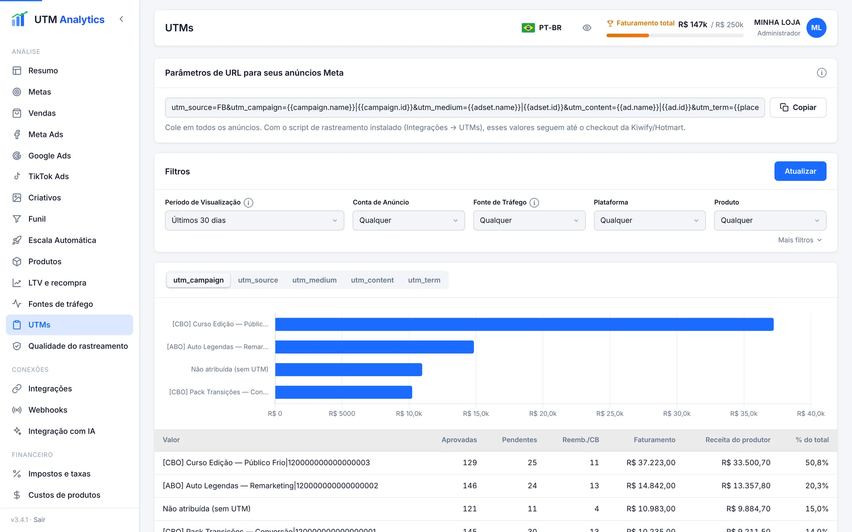
Task: Switch to the utm_content tab
Action: (372, 280)
